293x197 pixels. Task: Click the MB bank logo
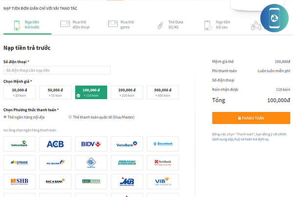[x=127, y=181]
